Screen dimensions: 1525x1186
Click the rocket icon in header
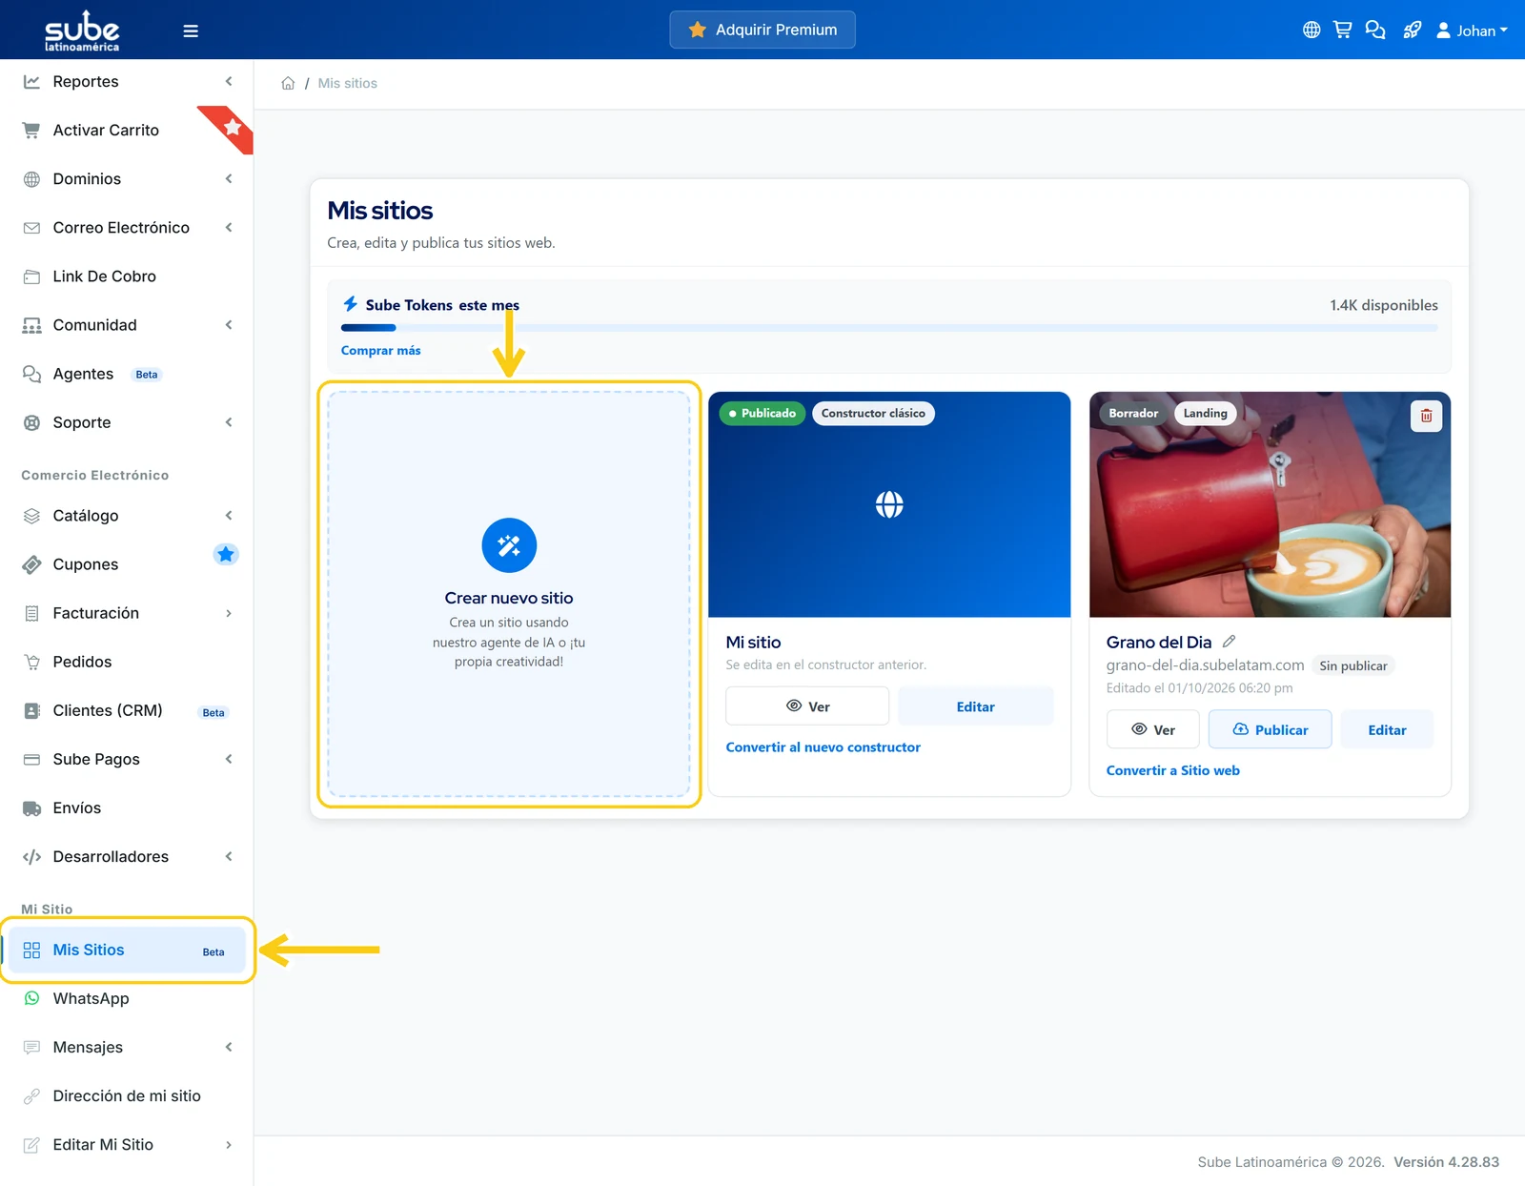point(1413,30)
